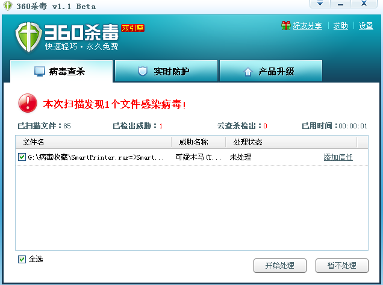The width and height of the screenshot is (383, 285).
Task: Click the red 本次扫描发现1个文件感染病毒 message
Action: pos(114,104)
